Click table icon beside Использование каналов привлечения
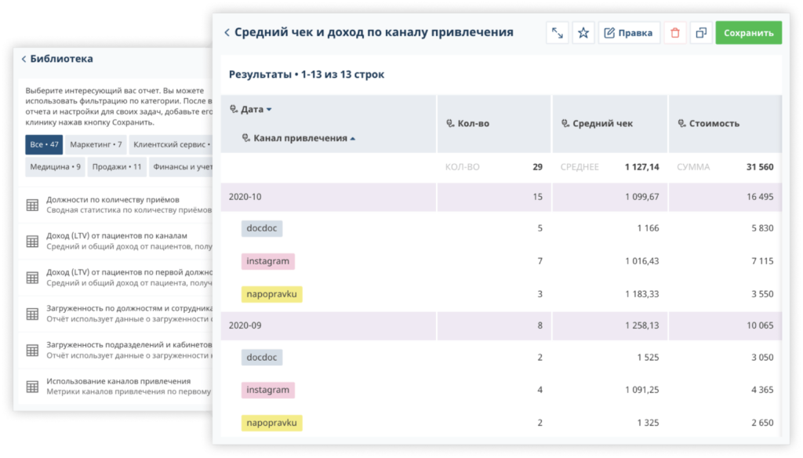 [x=32, y=386]
